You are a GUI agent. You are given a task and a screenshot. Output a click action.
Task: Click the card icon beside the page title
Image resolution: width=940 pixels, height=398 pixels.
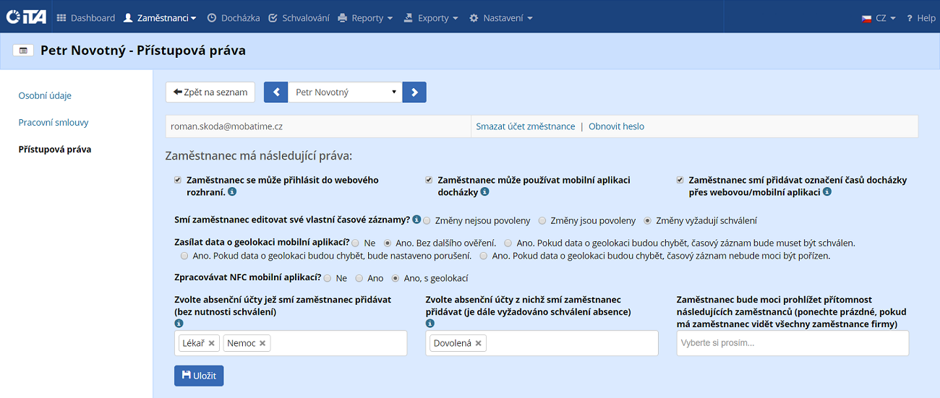pos(23,51)
